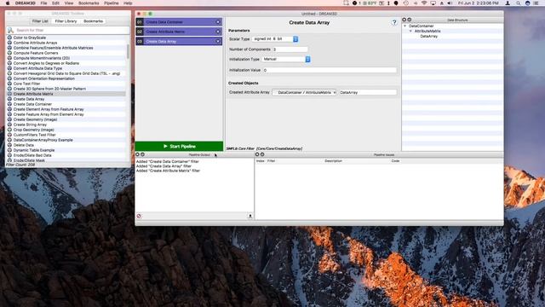This screenshot has height=307, width=545.
Task: Open the Edit menu
Action: tap(55, 3)
